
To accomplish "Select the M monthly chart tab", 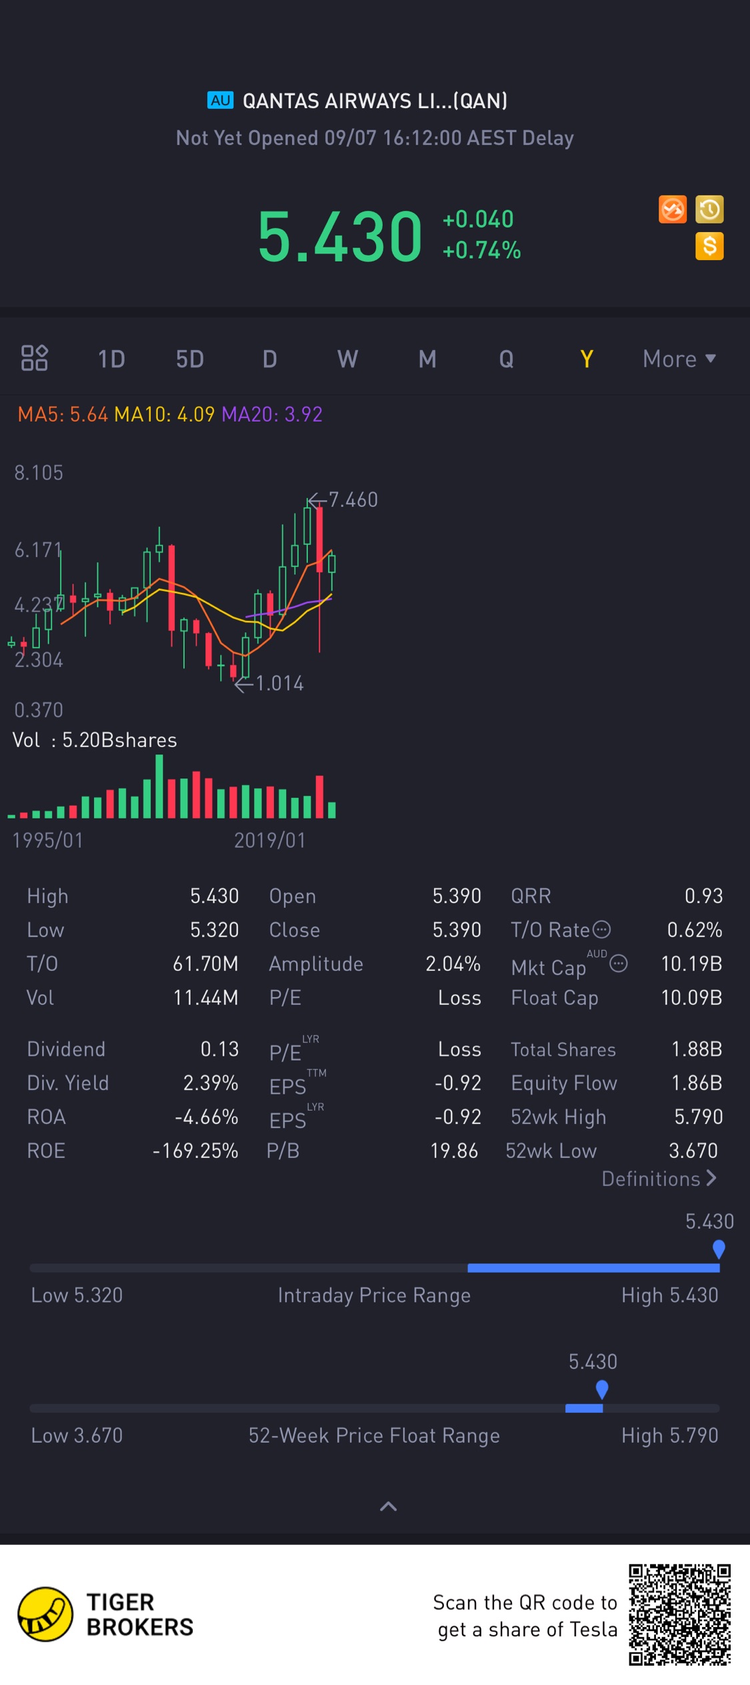I will pos(427,360).
